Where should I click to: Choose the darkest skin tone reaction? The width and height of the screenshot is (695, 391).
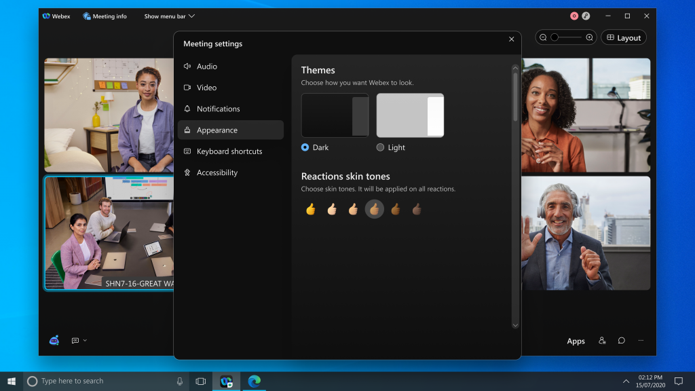pyautogui.click(x=416, y=210)
